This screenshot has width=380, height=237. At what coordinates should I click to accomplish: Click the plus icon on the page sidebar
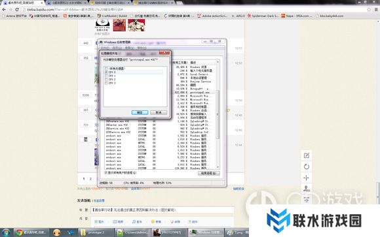[307, 178]
